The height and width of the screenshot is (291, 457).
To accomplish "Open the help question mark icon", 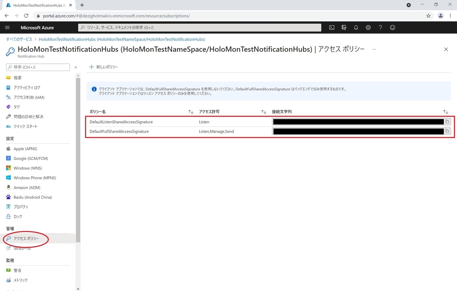I will pyautogui.click(x=380, y=27).
